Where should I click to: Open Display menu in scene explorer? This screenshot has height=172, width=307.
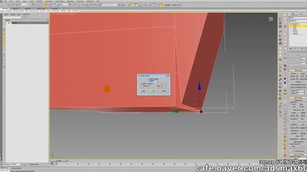point(13,14)
